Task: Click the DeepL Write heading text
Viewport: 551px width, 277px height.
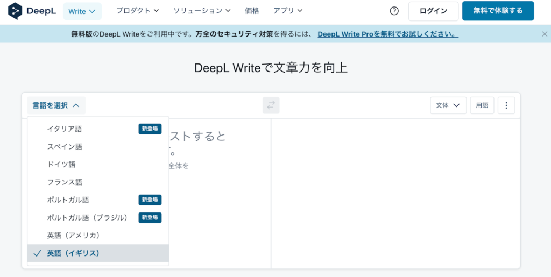Action: tap(271, 68)
